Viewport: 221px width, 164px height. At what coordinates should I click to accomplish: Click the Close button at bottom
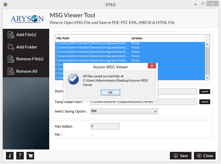tap(205, 156)
